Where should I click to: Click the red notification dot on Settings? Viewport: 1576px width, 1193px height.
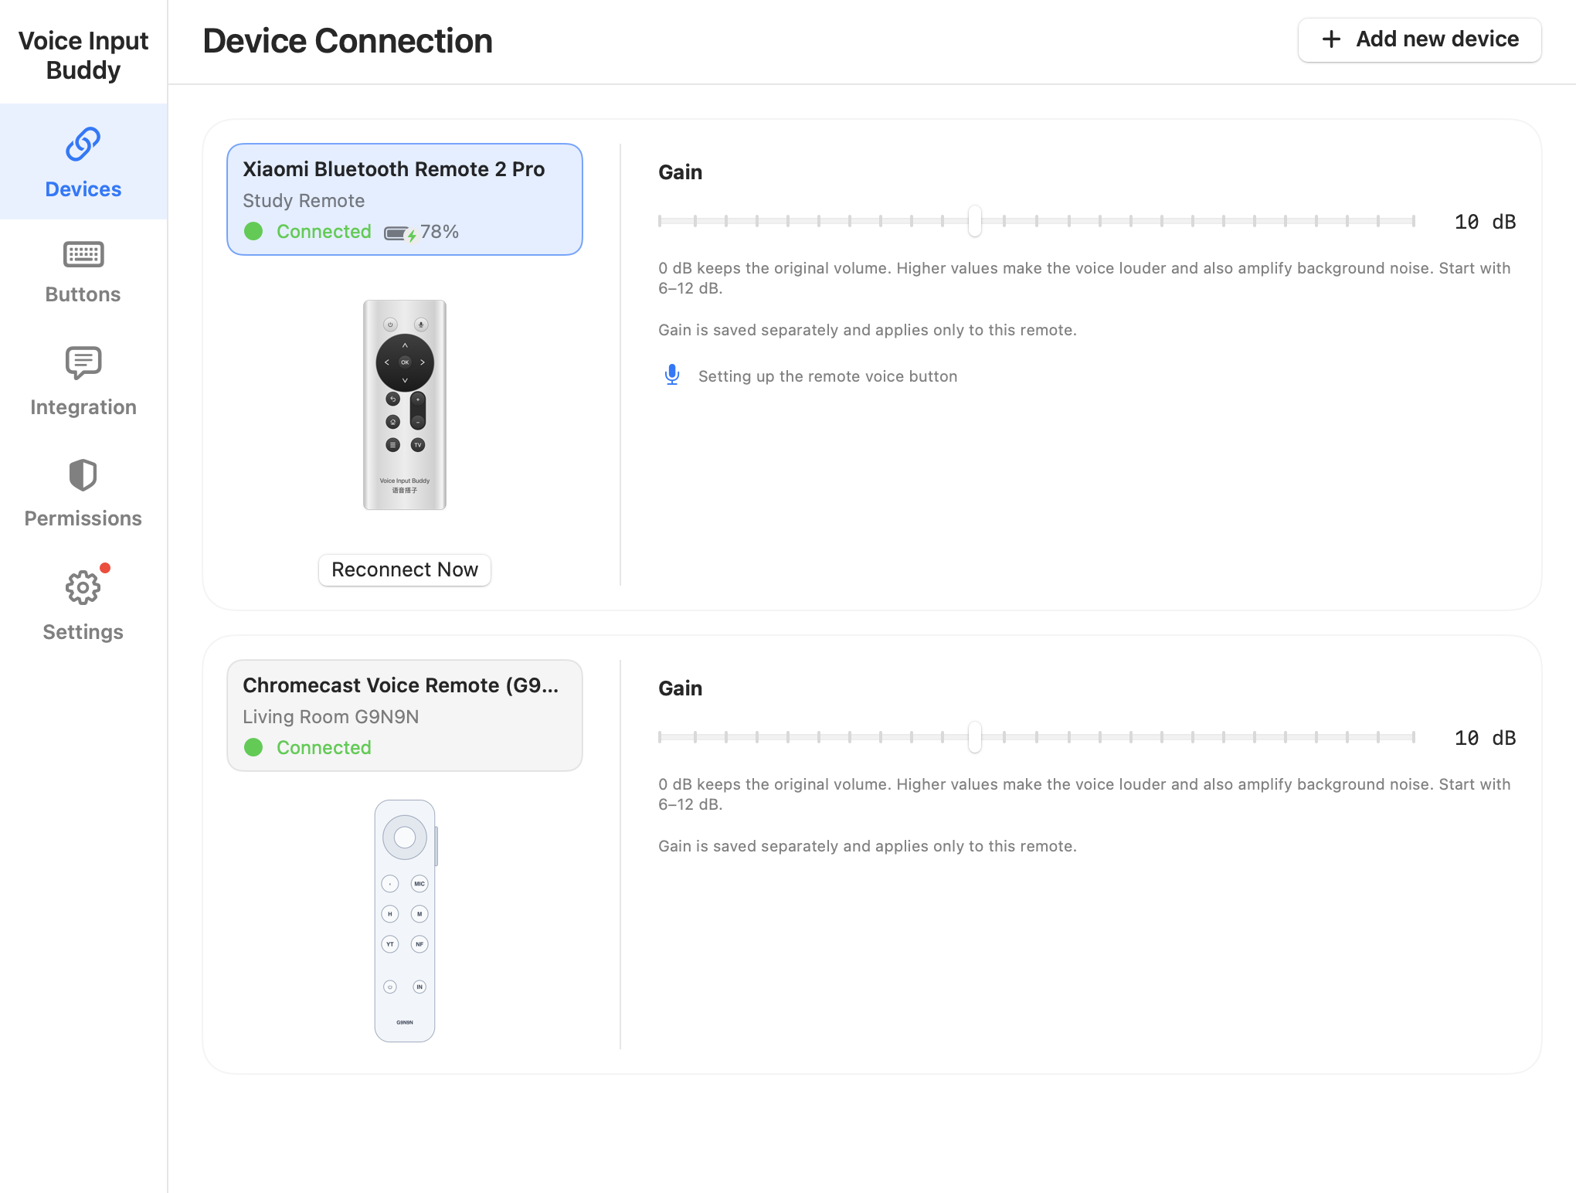point(105,568)
